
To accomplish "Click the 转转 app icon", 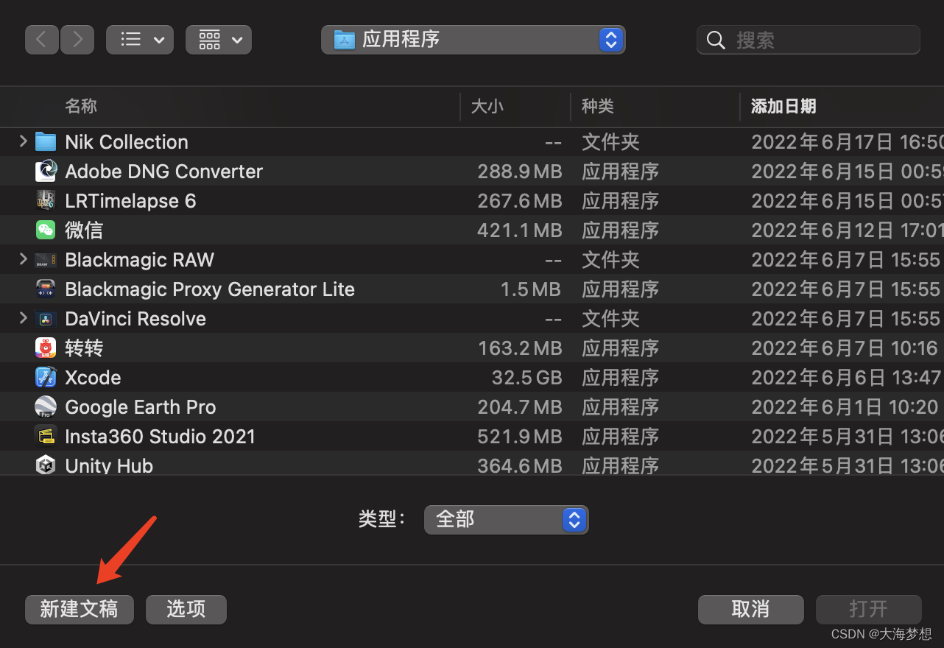I will coord(46,348).
